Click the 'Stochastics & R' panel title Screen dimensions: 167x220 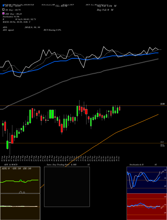pyautogui.click(x=136, y=164)
